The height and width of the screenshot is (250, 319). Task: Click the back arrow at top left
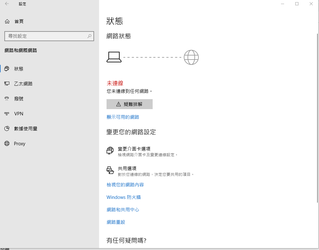[x=7, y=4]
